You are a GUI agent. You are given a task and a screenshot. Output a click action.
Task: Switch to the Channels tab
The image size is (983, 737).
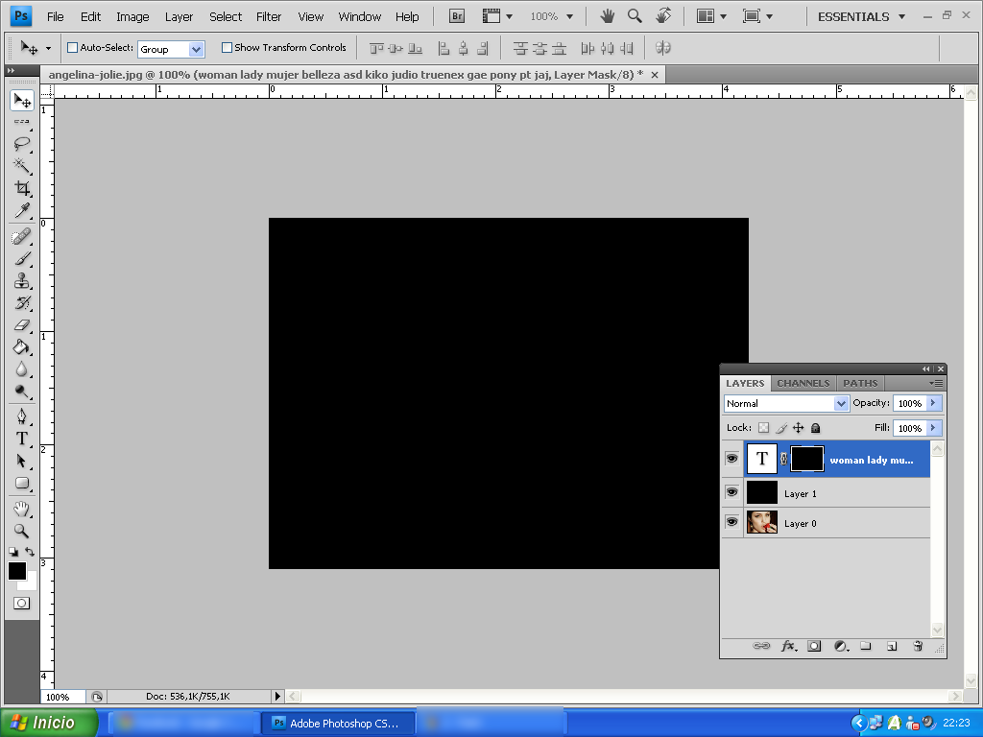(x=803, y=382)
